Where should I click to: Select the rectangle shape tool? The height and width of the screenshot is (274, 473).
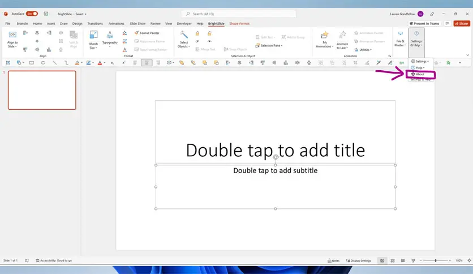(x=31, y=63)
